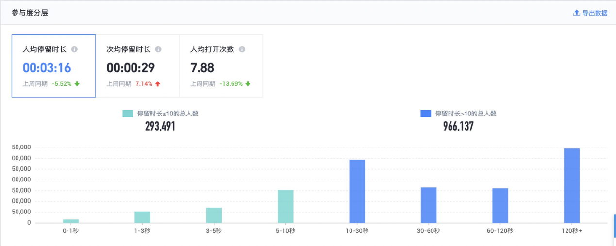616x246 pixels.
Task: Open info tooltip icon next to 次均停留时长
Action: click(158, 49)
